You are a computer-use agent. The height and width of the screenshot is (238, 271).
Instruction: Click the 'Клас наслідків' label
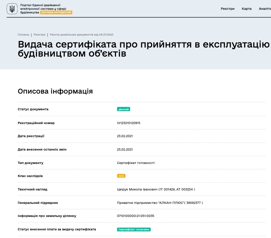[x=30, y=176]
